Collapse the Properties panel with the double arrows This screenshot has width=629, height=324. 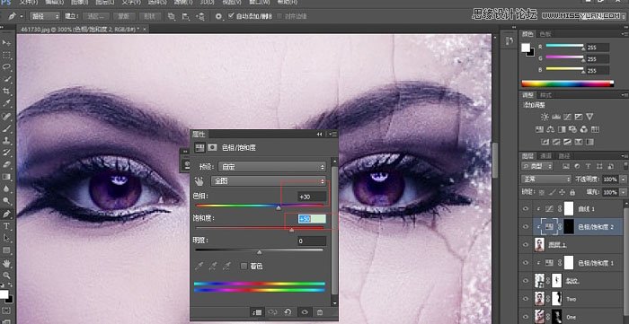tap(319, 134)
